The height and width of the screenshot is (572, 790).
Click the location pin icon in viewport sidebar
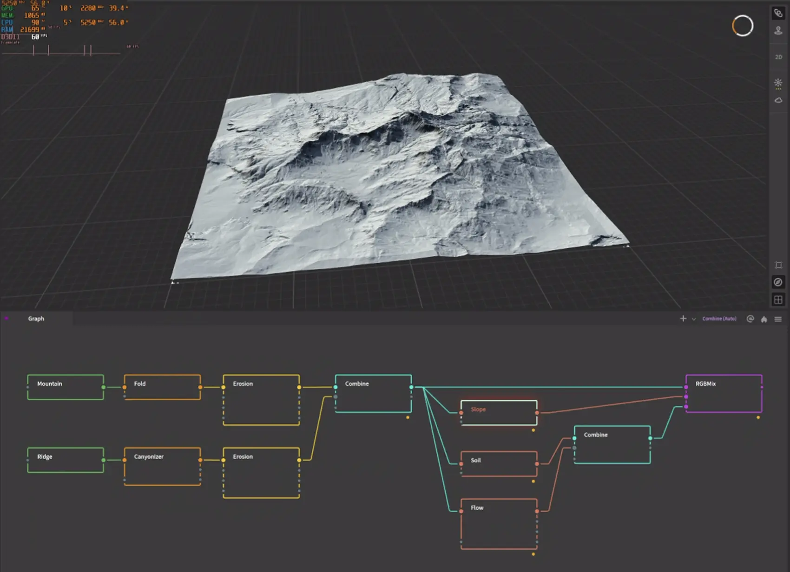tap(778, 31)
